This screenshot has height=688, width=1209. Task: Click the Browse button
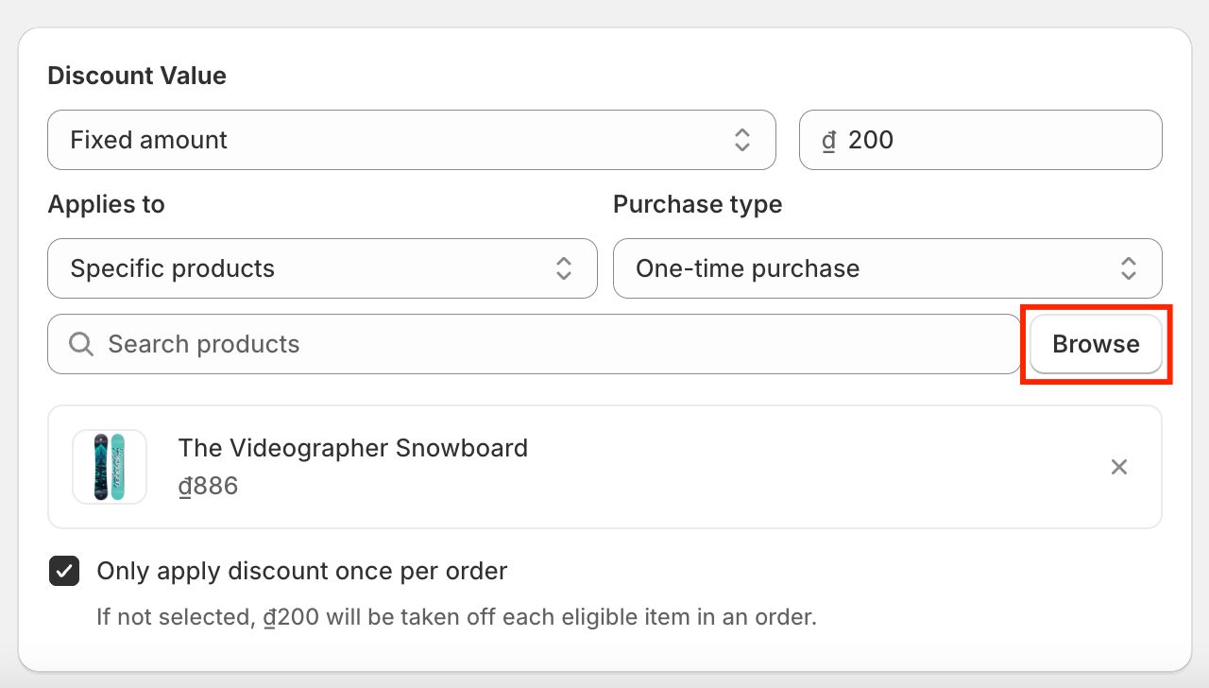click(x=1095, y=343)
